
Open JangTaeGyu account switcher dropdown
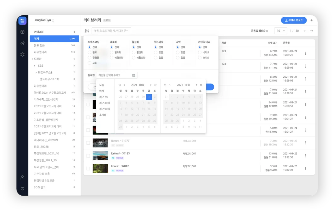click(44, 20)
